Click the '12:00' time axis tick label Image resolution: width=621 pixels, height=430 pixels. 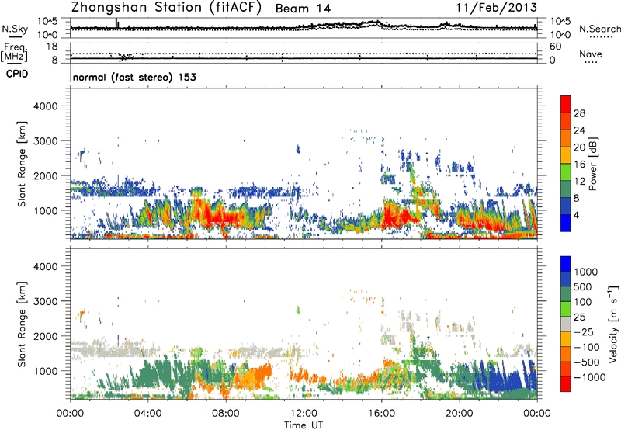coord(304,414)
